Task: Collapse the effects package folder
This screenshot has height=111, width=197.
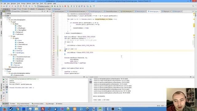Action: (x=11, y=24)
